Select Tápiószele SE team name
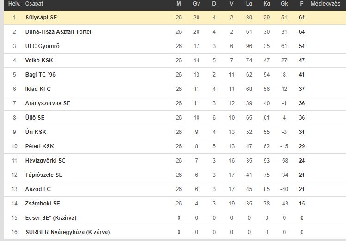 44,175
